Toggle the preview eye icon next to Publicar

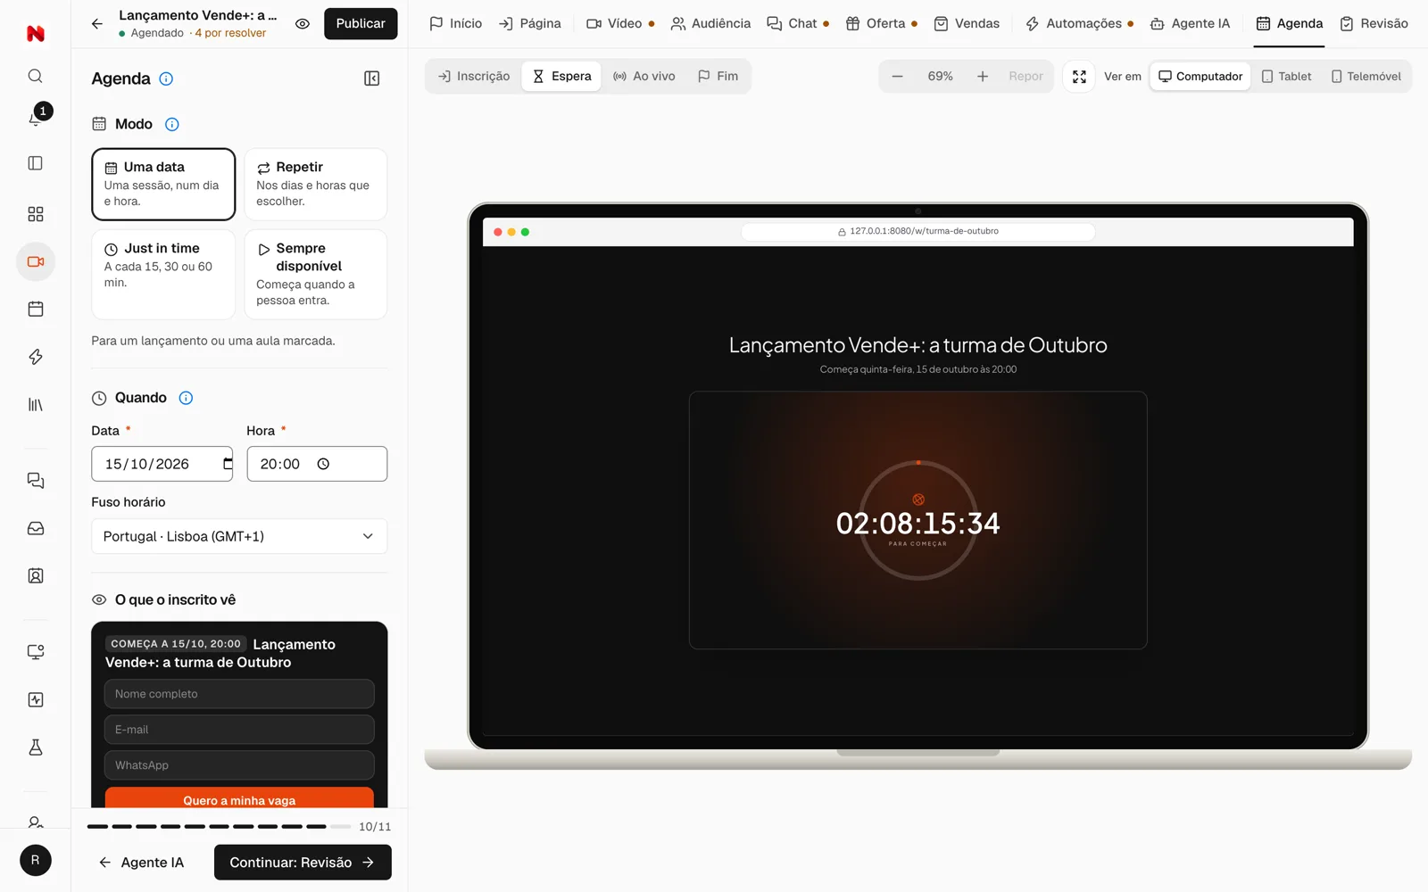click(303, 24)
